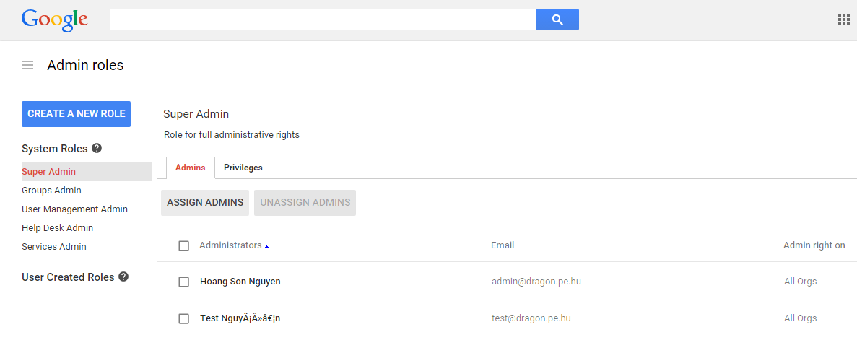
Task: Click Create a New Role button
Action: click(76, 114)
